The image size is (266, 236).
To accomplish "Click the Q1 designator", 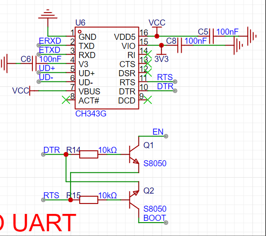I will 148,145.
